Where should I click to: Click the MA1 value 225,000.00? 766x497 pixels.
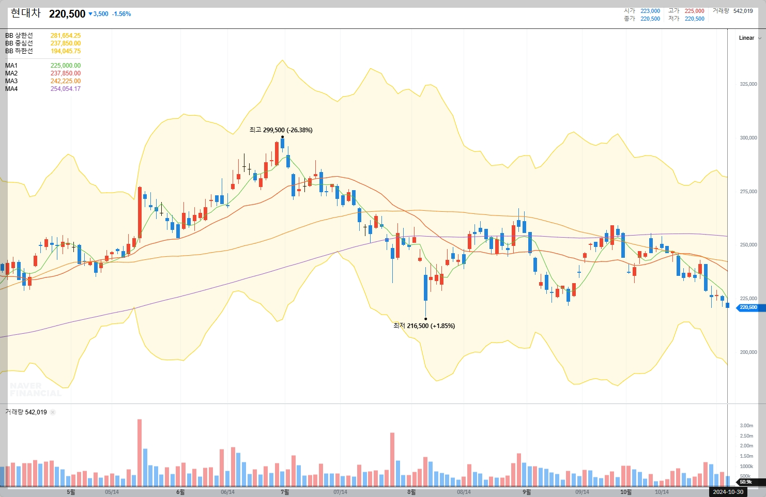pyautogui.click(x=66, y=66)
